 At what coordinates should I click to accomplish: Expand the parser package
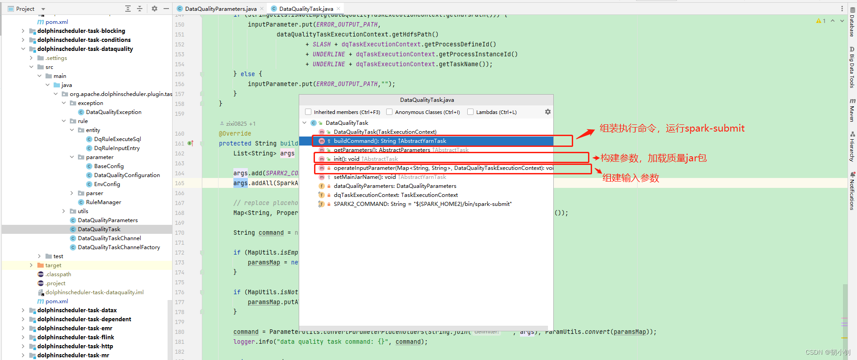(x=72, y=193)
